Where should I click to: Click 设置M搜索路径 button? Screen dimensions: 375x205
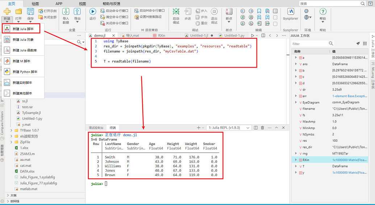point(148,17)
